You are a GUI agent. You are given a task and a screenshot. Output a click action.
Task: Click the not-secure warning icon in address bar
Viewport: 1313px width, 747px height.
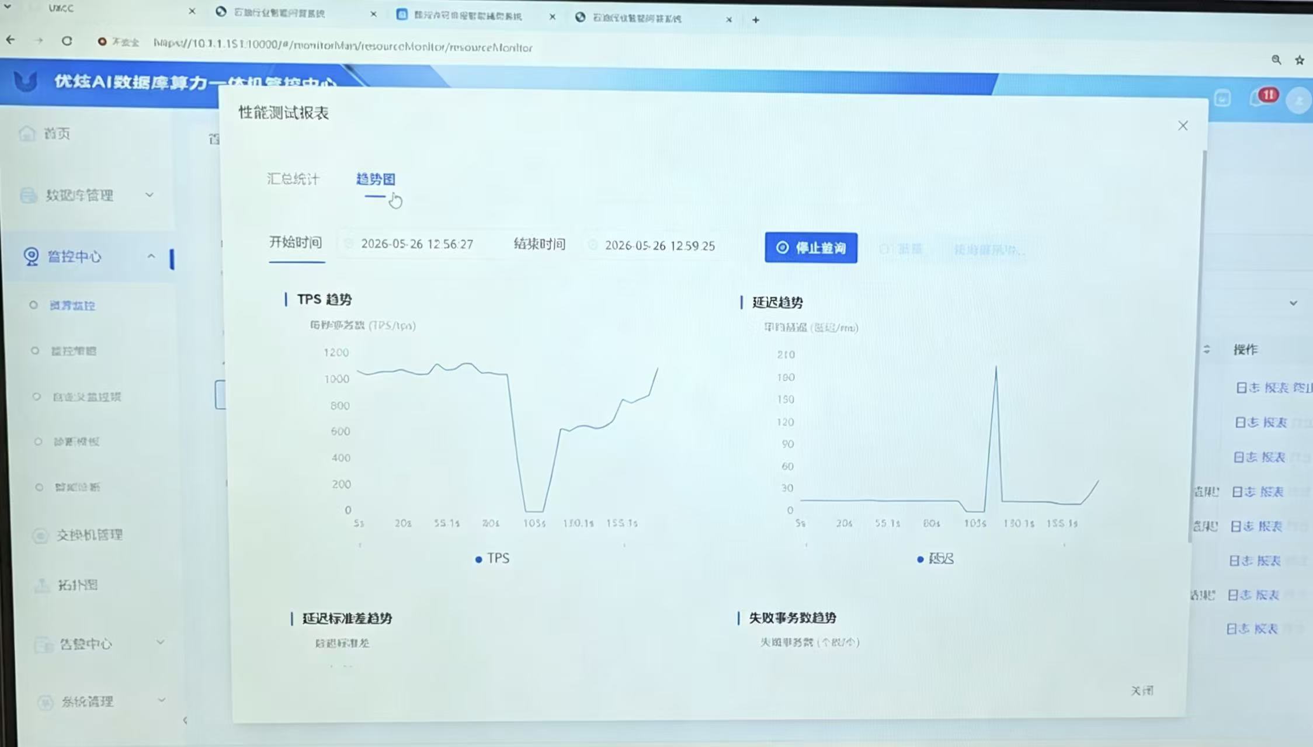[102, 42]
